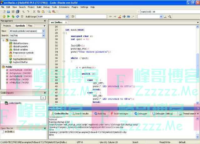Select tagSimIOBuffer in the symbols tree
The image size is (200, 144).
[21, 62]
